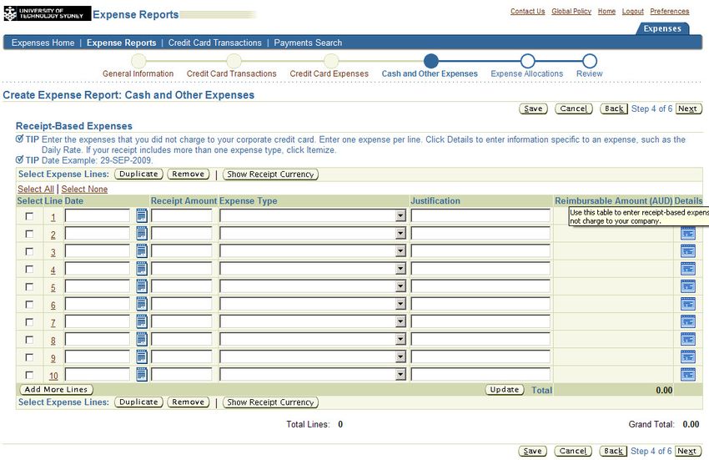
Task: Open Details icon for line 8
Action: point(688,339)
